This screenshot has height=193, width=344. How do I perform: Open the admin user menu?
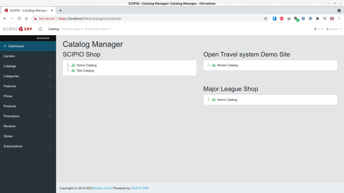pyautogui.click(x=334, y=29)
